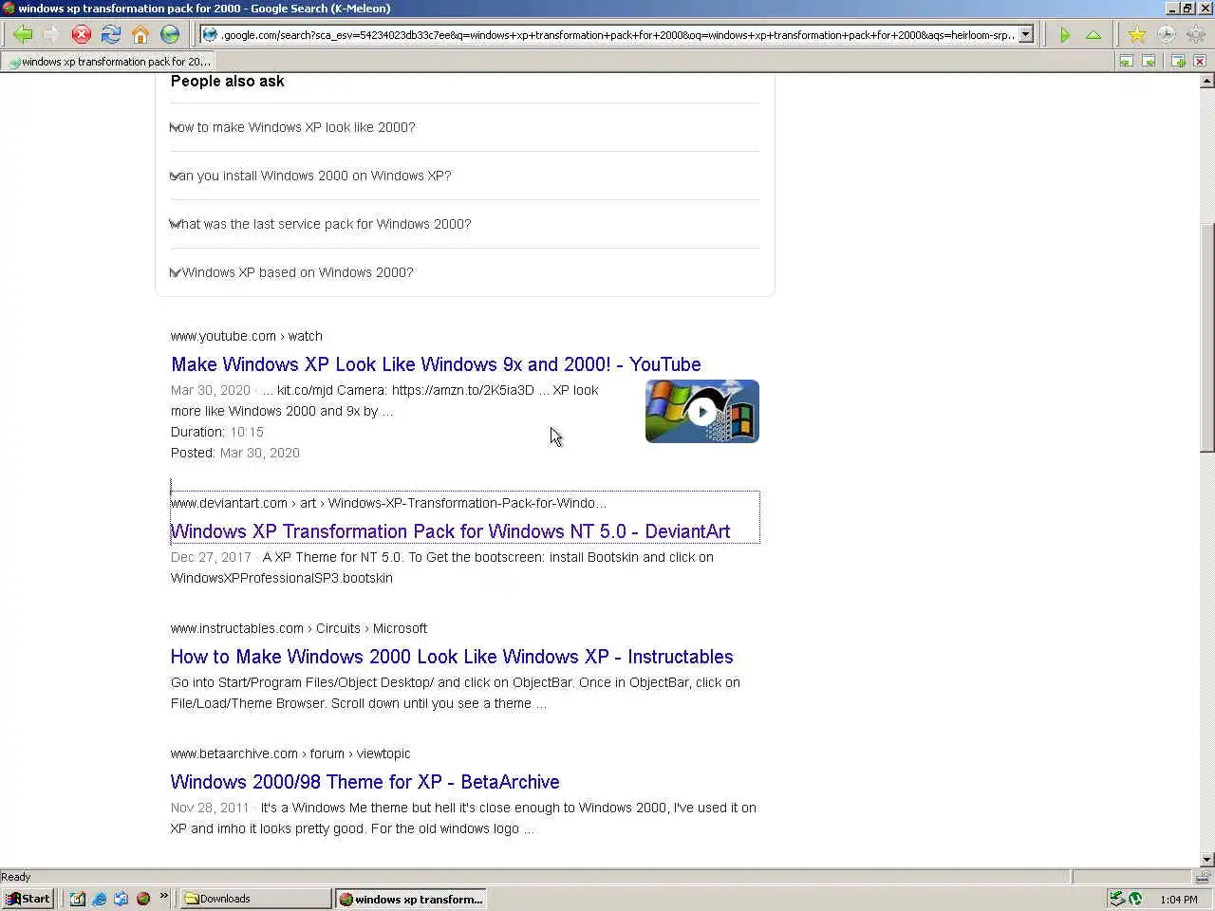This screenshot has width=1215, height=911.
Task: Show more quick launch items chevron
Action: (x=163, y=895)
